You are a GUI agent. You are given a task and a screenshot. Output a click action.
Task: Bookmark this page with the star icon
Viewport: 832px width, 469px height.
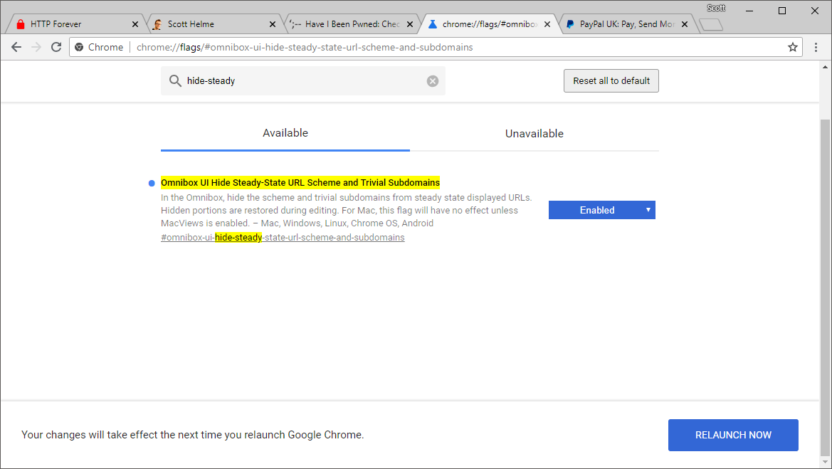point(792,48)
